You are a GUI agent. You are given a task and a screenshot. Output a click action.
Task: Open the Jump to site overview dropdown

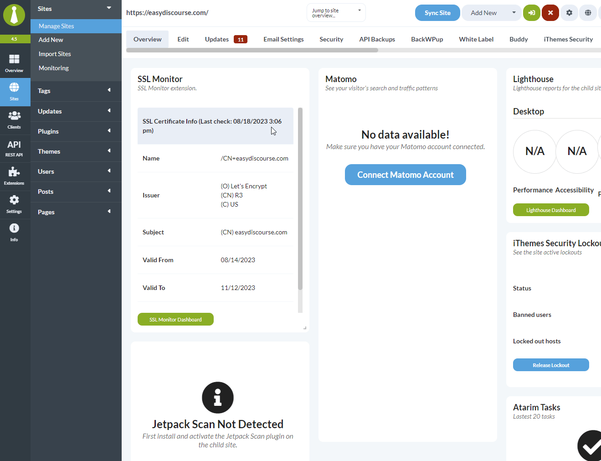click(336, 13)
